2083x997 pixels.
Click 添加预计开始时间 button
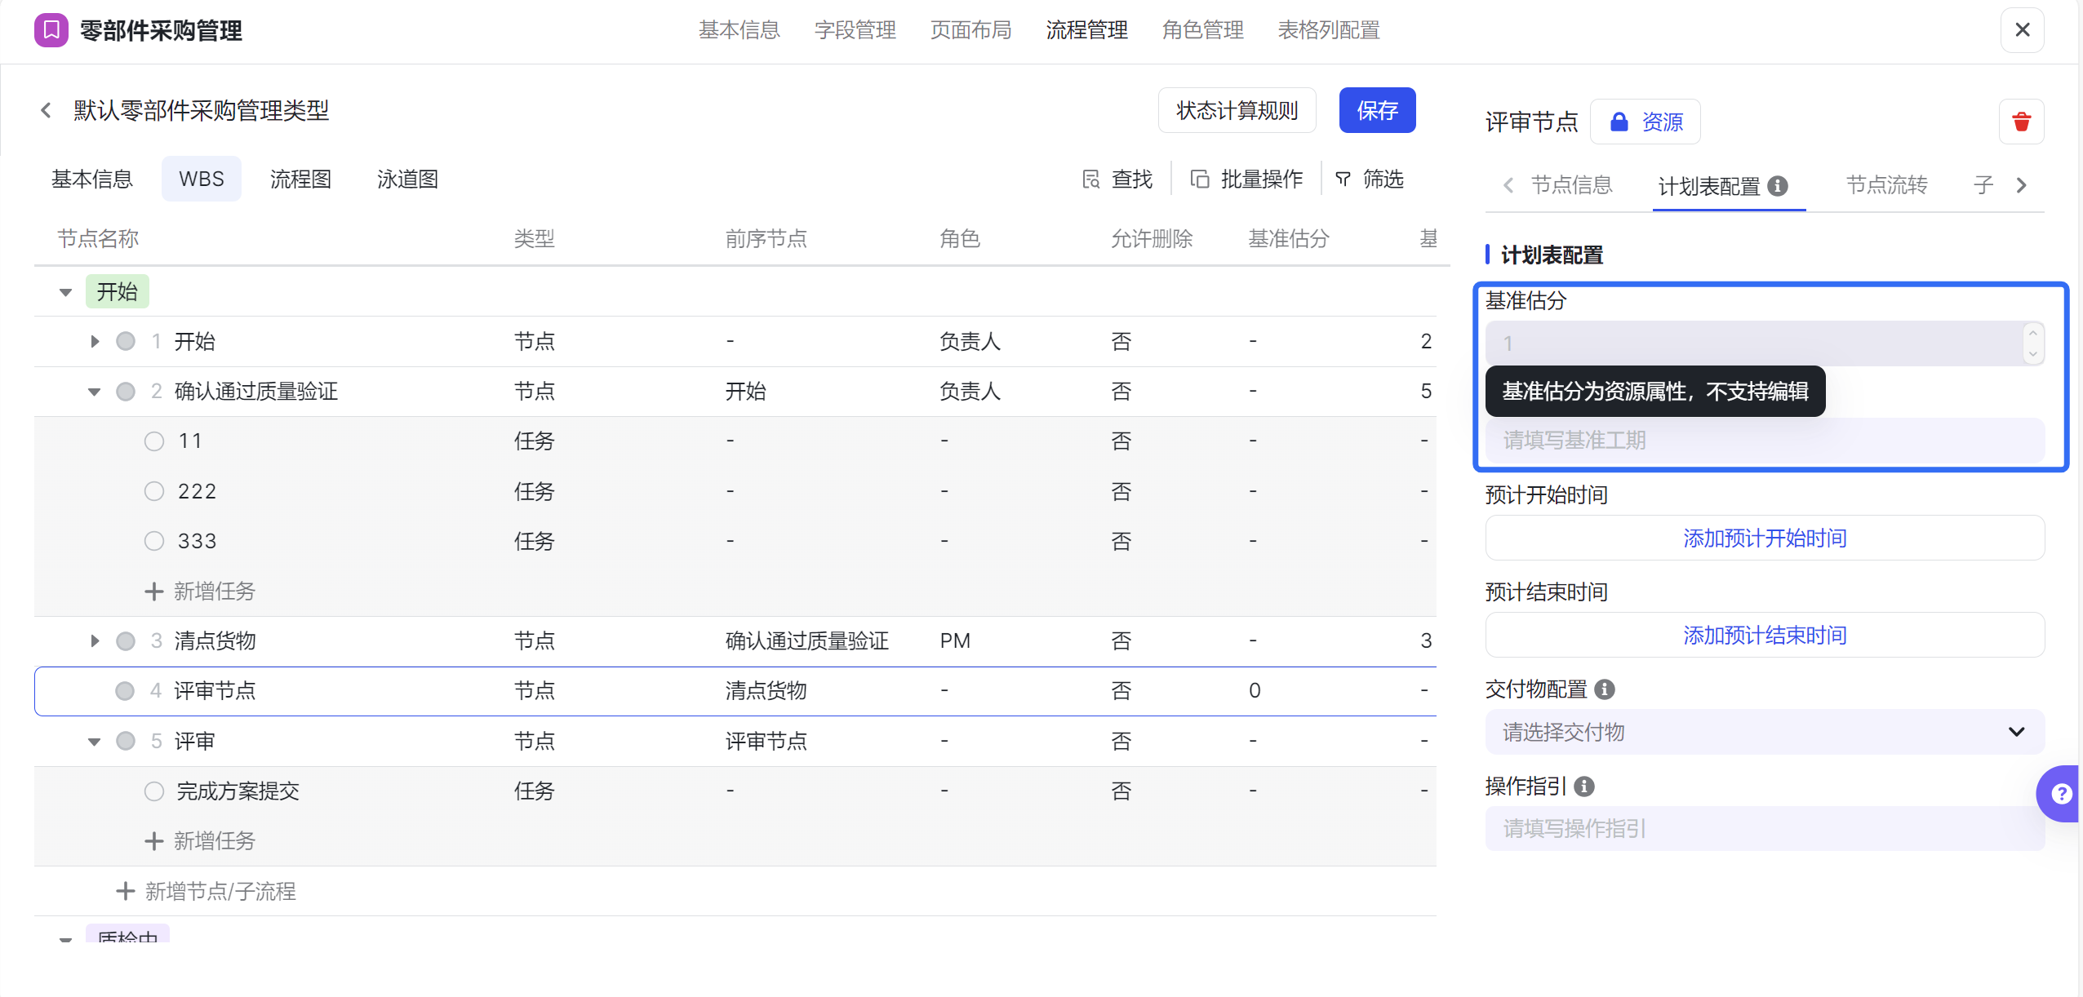click(1765, 538)
